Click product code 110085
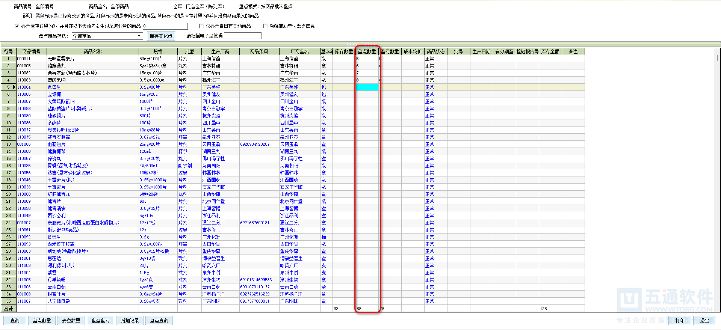 tap(24, 94)
